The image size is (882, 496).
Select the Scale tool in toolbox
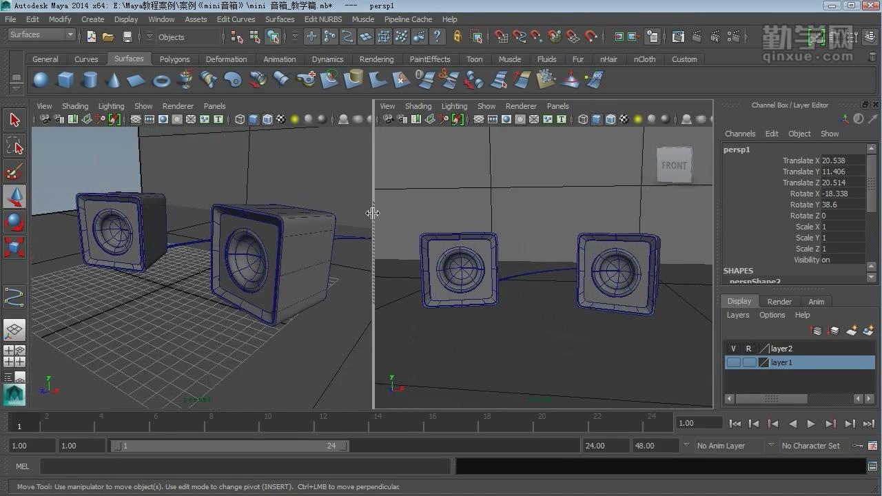(14, 247)
